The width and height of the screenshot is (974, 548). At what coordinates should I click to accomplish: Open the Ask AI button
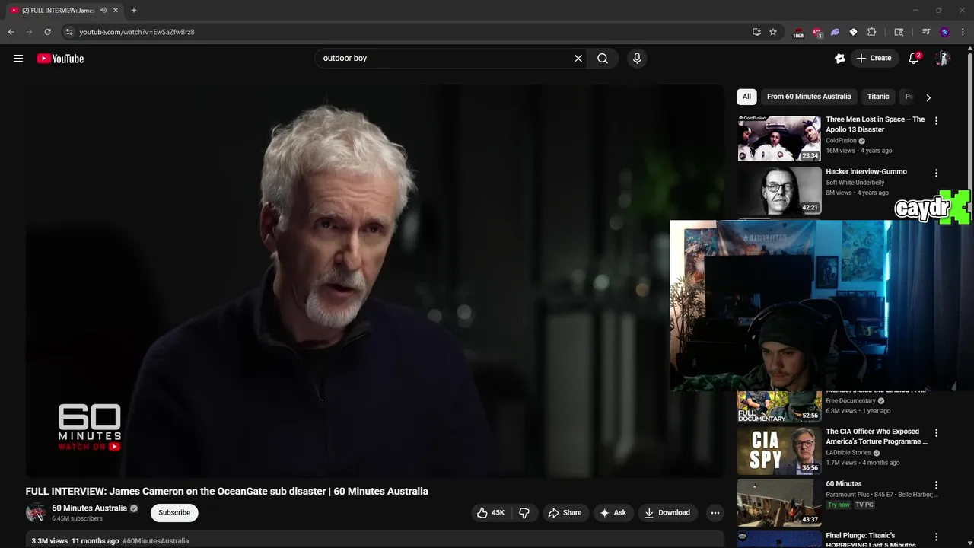coord(613,513)
